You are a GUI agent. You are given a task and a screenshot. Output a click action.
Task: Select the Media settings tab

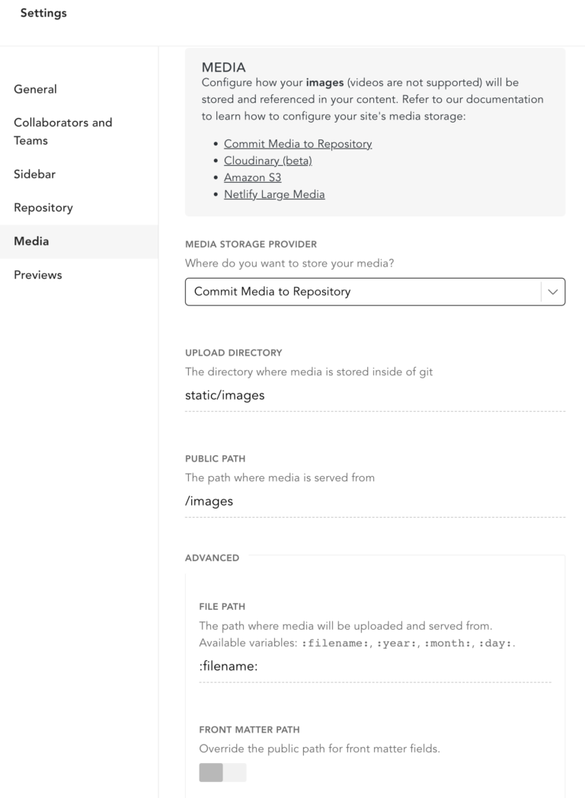click(x=31, y=241)
